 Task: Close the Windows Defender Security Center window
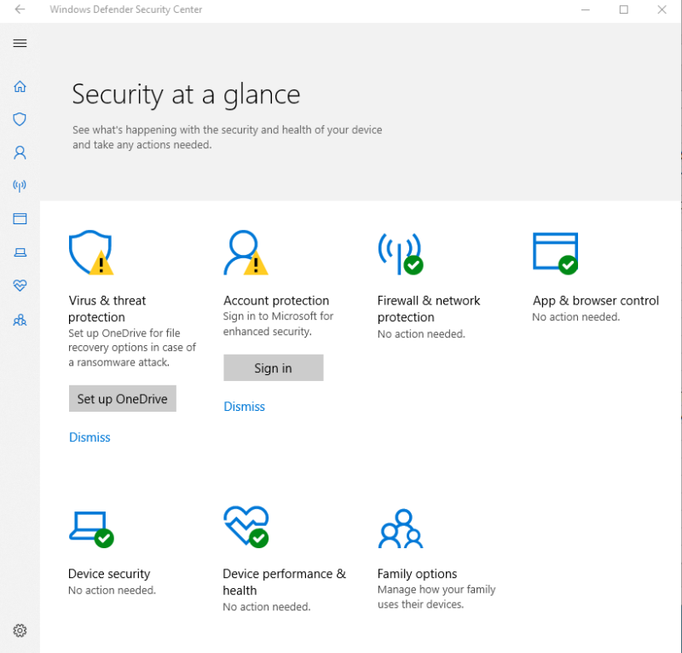click(x=662, y=9)
